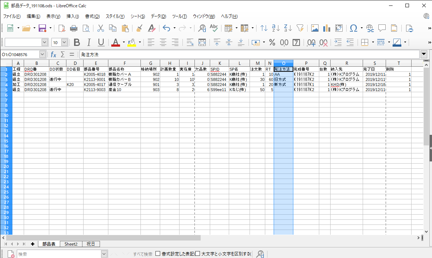
Task: Switch to the Sheet2 tab
Action: (x=71, y=244)
